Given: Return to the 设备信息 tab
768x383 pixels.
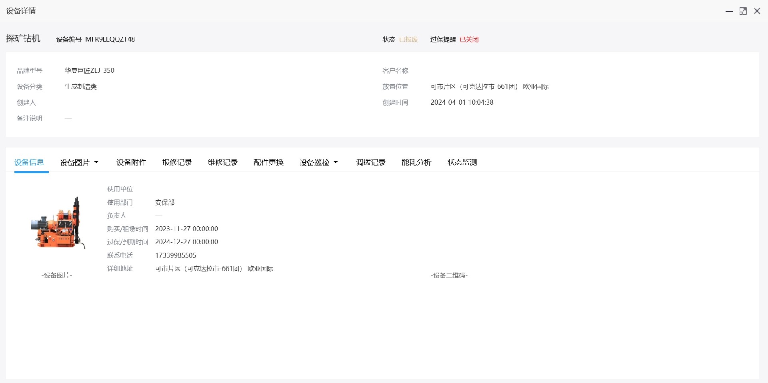Looking at the screenshot, I should click(29, 162).
